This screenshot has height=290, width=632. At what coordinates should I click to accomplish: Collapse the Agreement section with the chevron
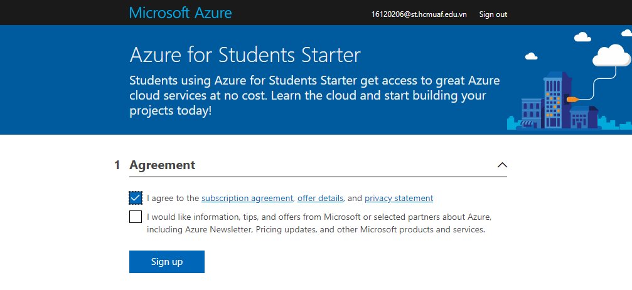[502, 165]
